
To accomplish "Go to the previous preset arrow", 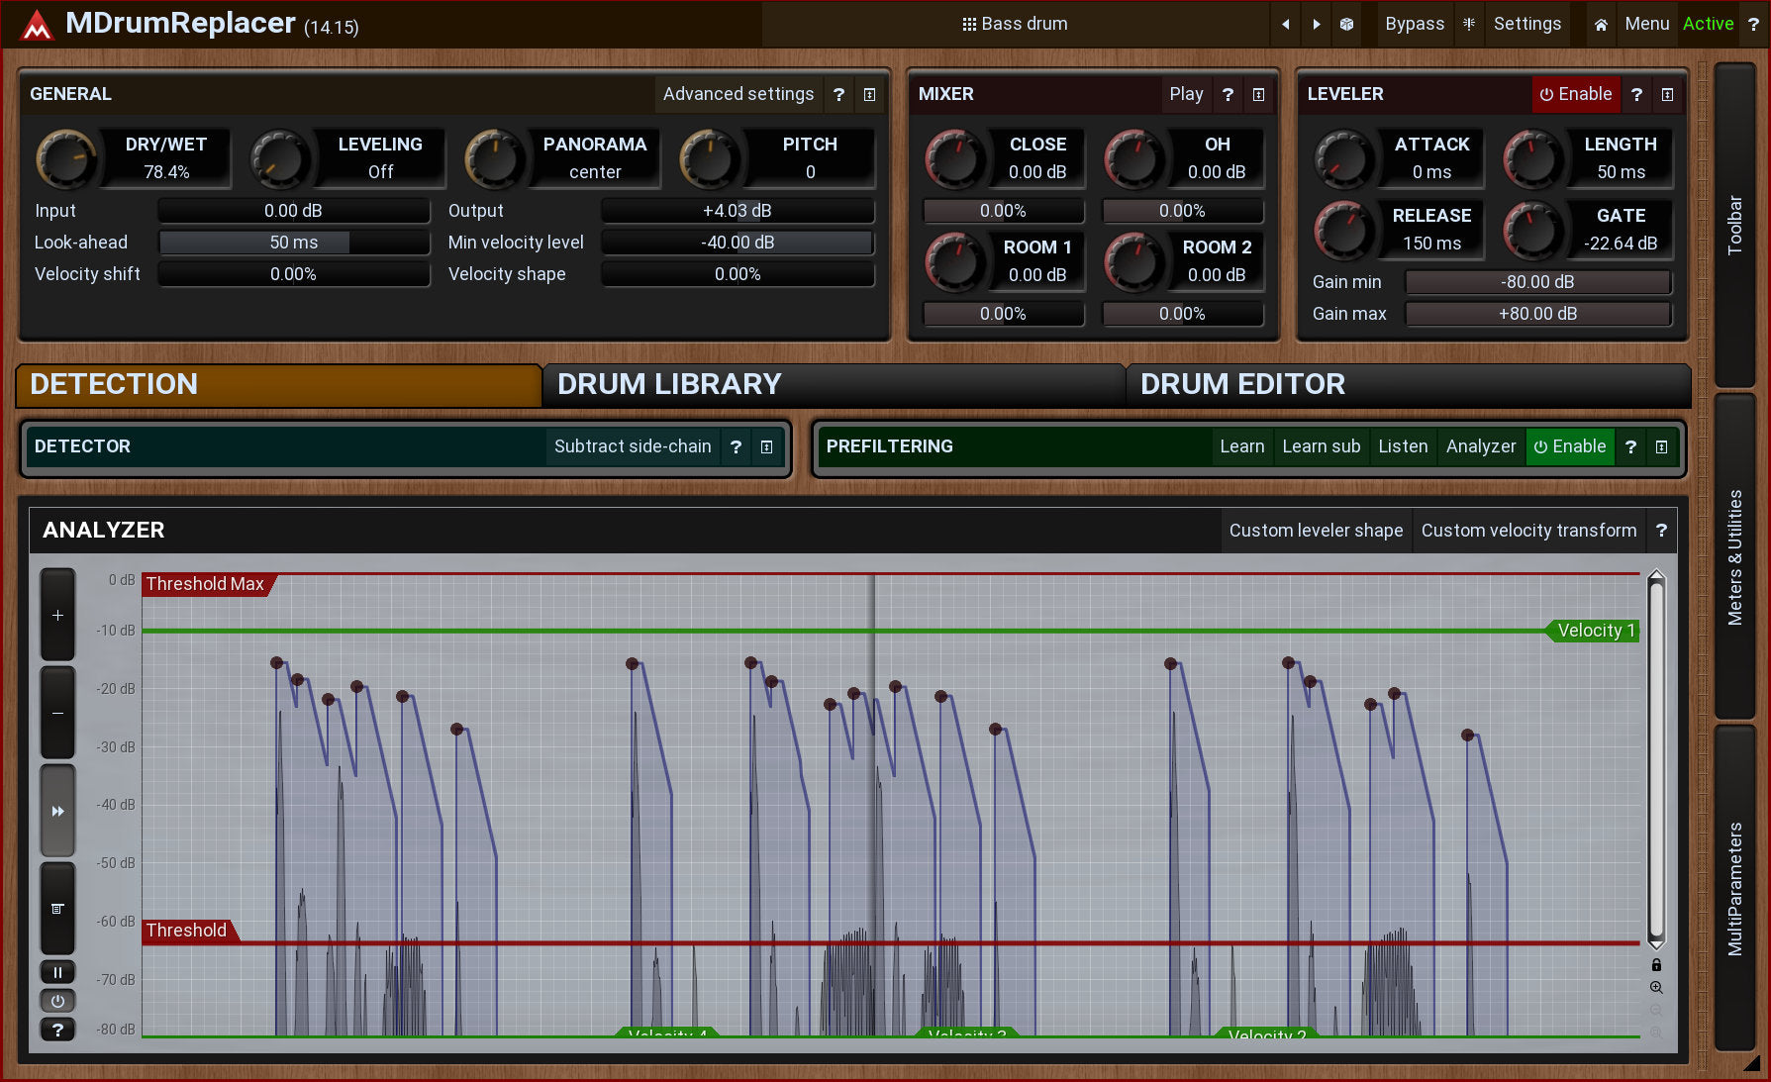I will pos(1285,24).
